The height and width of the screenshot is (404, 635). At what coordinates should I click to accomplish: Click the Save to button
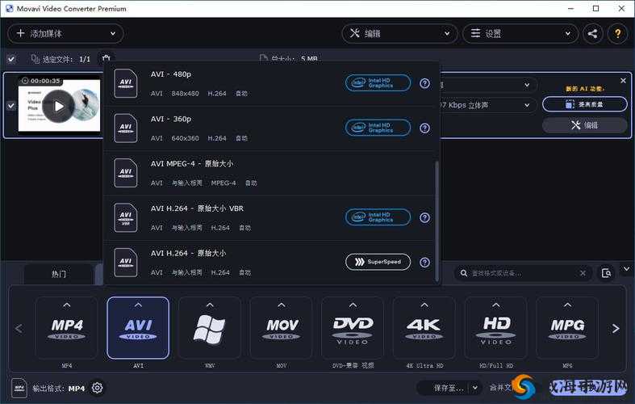click(444, 388)
